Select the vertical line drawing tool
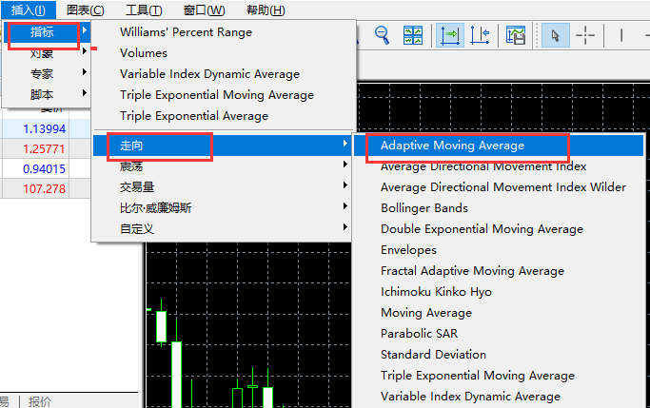Screen dimensions: 650x408 pyautogui.click(x=621, y=35)
